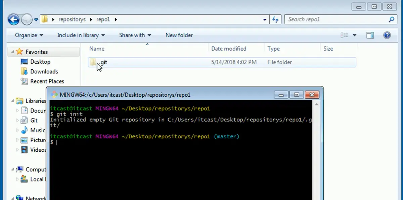Click the MINGW64 terminal title bar text

coord(125,95)
